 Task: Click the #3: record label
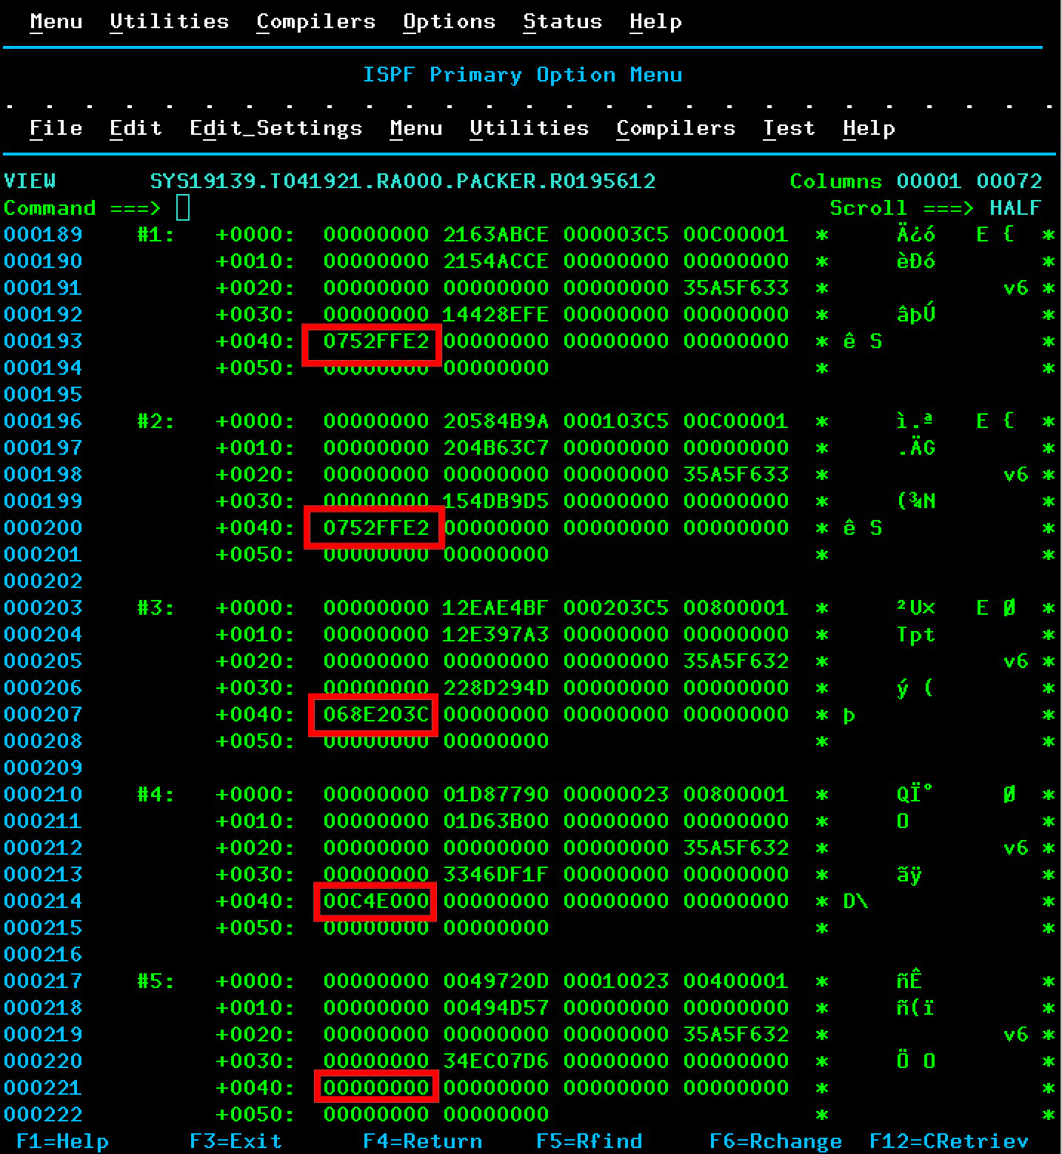click(x=156, y=608)
